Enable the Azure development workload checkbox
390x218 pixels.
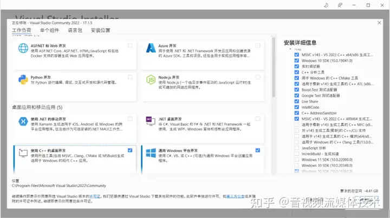(258, 45)
